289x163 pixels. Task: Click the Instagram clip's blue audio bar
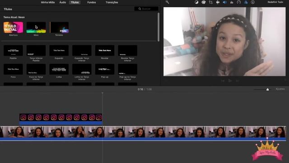[61, 123]
